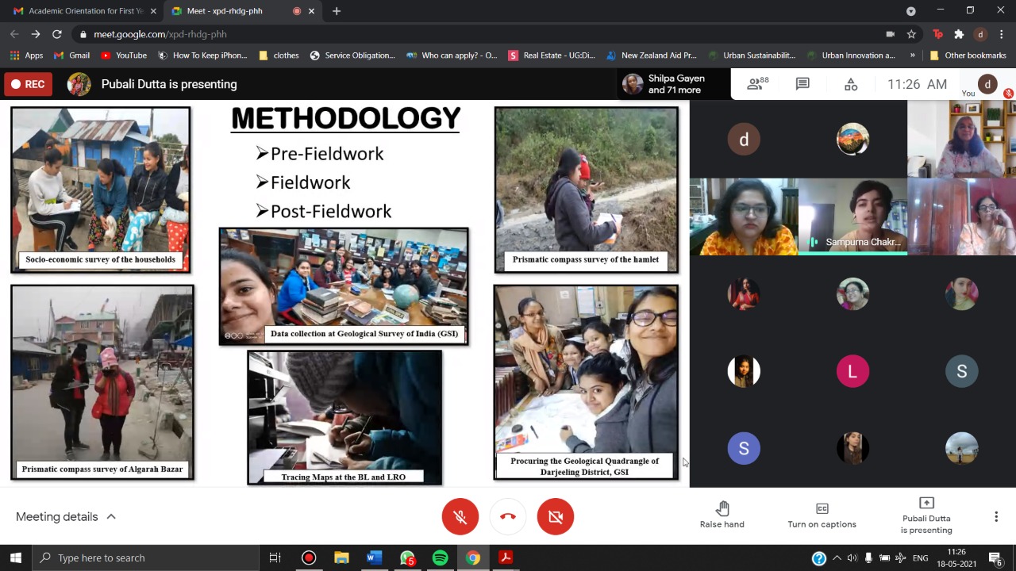Unmute the microphone
The height and width of the screenshot is (571, 1016).
pos(460,517)
